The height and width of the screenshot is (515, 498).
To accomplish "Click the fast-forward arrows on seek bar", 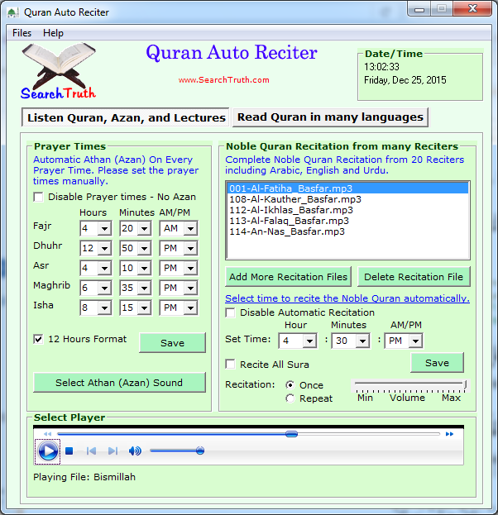I will 449,434.
